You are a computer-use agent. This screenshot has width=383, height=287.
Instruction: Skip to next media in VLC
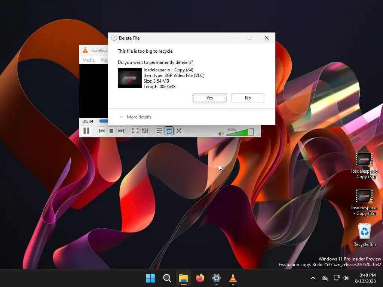point(121,131)
